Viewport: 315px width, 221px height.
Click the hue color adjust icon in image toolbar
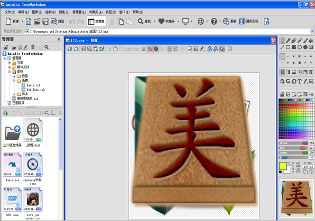(x=196, y=49)
